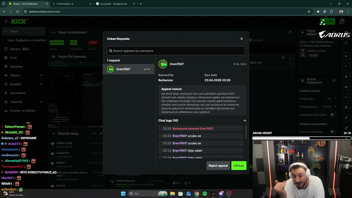This screenshot has height=198, width=352.
Task: Open OBS Studio from taskbar
Action: click(229, 194)
